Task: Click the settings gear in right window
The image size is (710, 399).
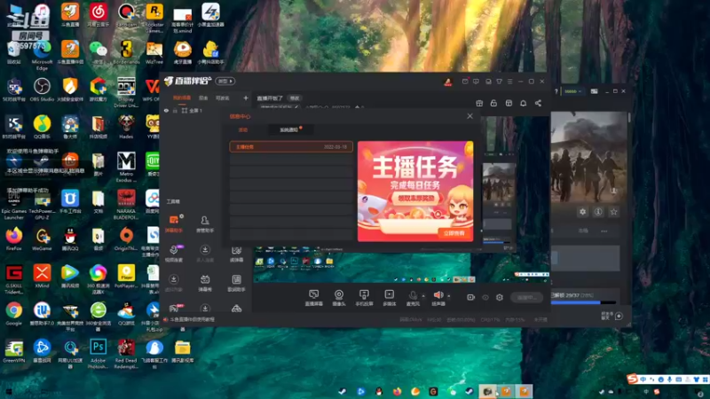Action: click(x=583, y=212)
